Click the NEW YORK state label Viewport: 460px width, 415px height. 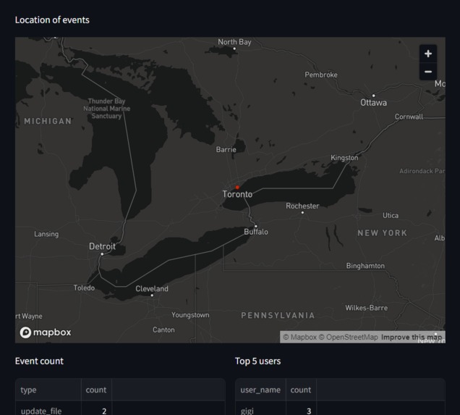click(383, 233)
